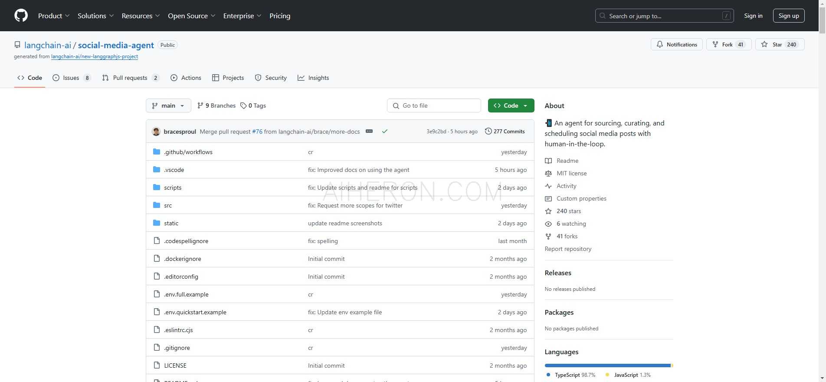Open the Resources dropdown
Image resolution: width=826 pixels, height=382 pixels.
[141, 16]
